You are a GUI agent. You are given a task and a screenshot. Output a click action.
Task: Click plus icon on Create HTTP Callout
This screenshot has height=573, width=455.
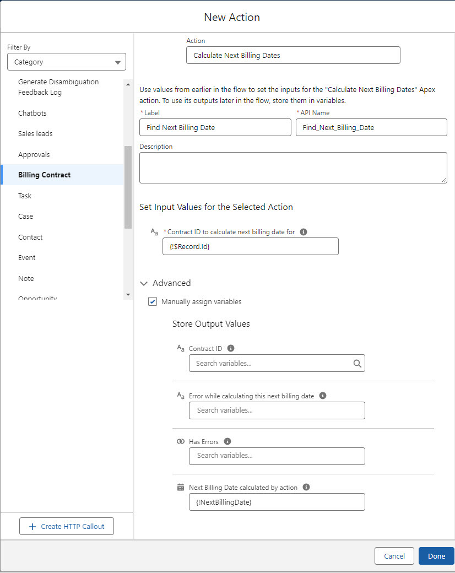33,527
